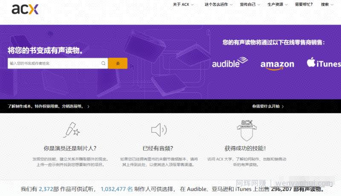Expand chevron next to 生产资源
Image resolution: width=341 pixels, height=196 pixels.
(x=286, y=5)
